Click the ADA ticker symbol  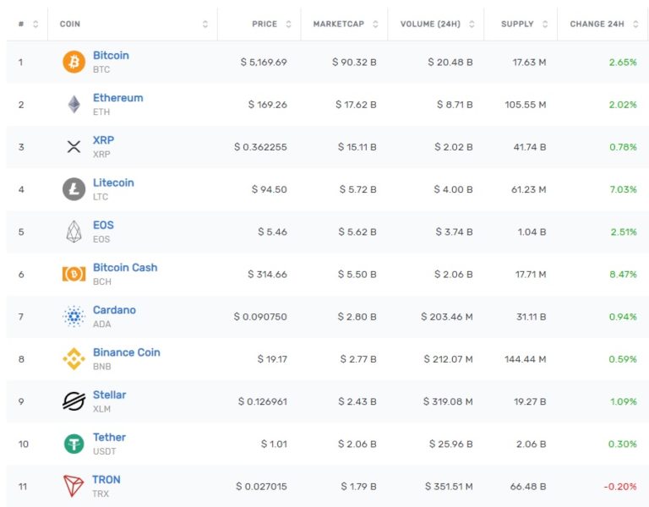pos(101,324)
